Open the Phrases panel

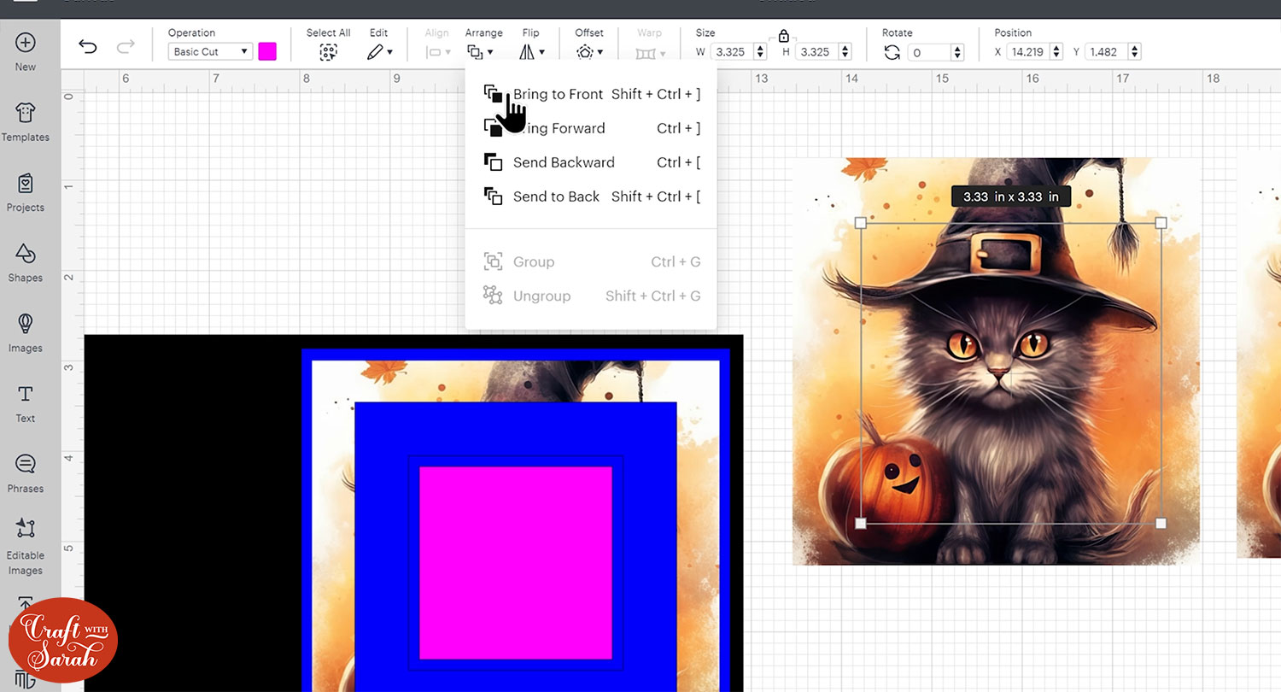(x=26, y=473)
